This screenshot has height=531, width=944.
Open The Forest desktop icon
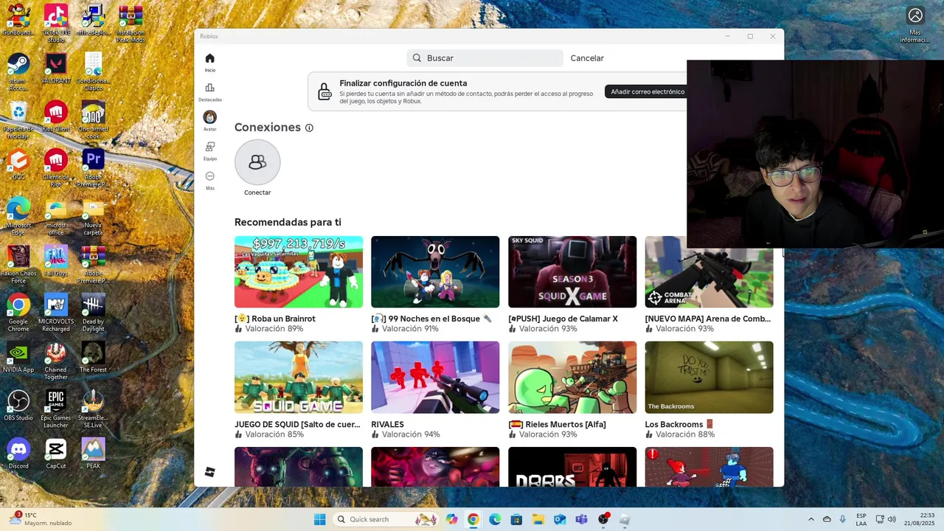point(93,357)
